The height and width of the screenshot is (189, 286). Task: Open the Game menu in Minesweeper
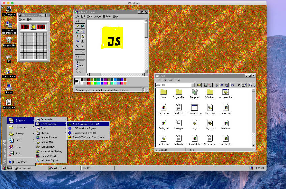point(22,19)
